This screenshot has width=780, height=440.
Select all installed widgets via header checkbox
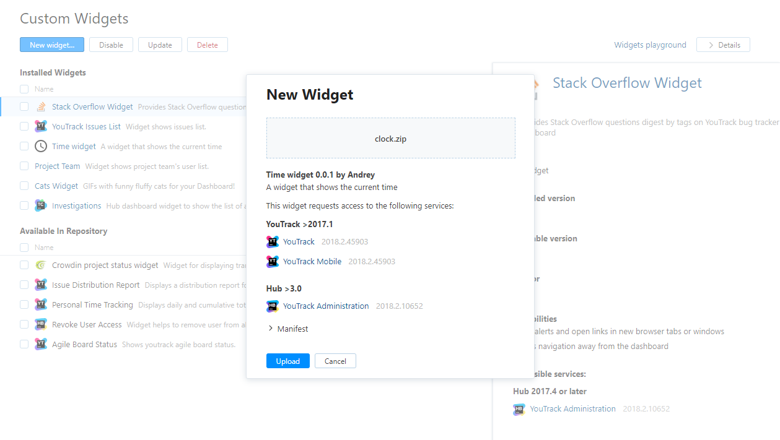[24, 89]
